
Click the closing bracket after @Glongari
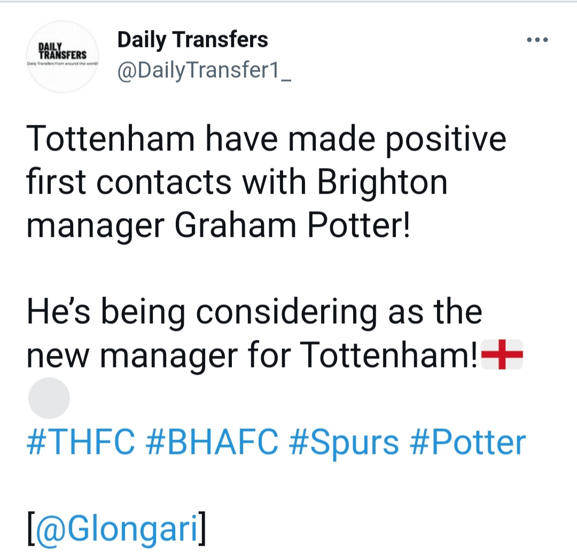click(x=202, y=529)
